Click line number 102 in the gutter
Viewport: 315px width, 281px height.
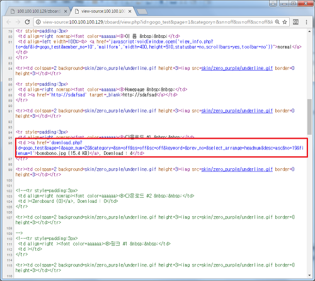pos(9,191)
